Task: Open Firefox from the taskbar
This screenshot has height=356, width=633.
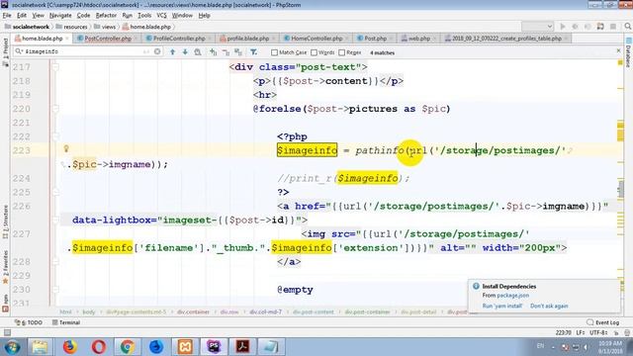Action: coord(69,346)
